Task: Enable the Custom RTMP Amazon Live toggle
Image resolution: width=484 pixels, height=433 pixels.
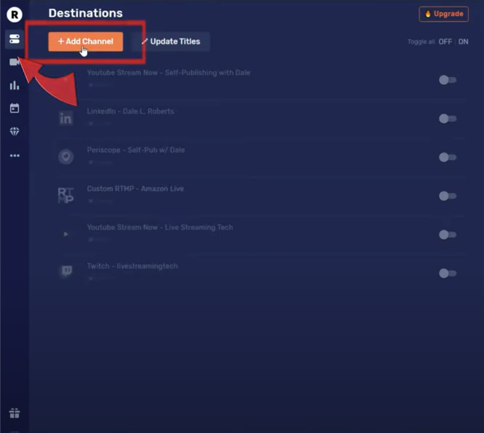Action: (448, 195)
